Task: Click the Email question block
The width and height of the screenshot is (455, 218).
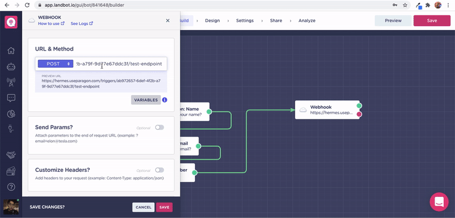Action: tap(189, 146)
